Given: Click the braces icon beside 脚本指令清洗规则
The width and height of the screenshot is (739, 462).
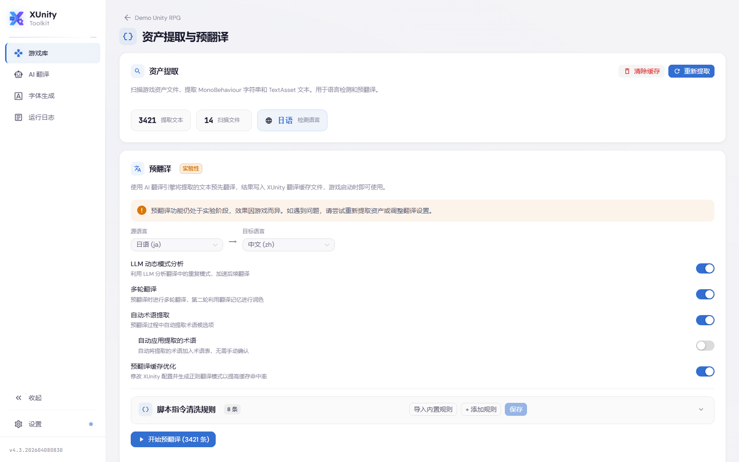Looking at the screenshot, I should point(145,409).
